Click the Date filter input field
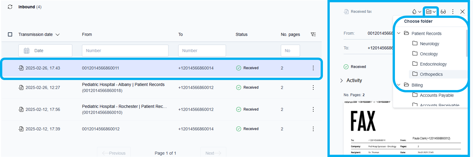 pyautogui.click(x=45, y=51)
